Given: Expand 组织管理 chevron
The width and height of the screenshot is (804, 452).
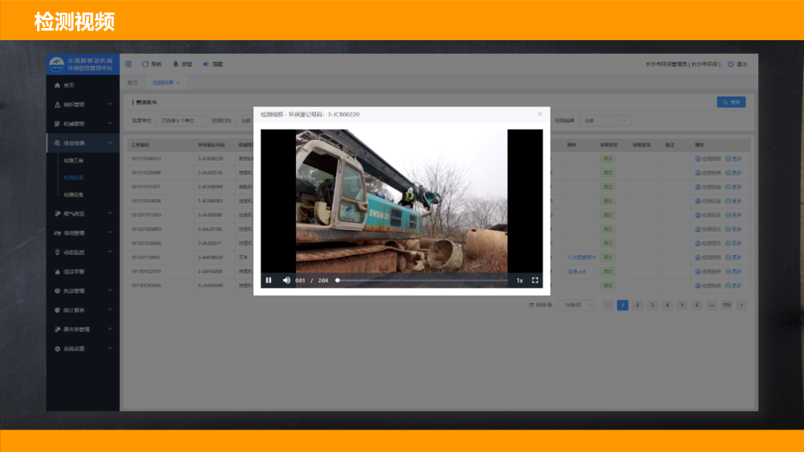Looking at the screenshot, I should pos(109,104).
